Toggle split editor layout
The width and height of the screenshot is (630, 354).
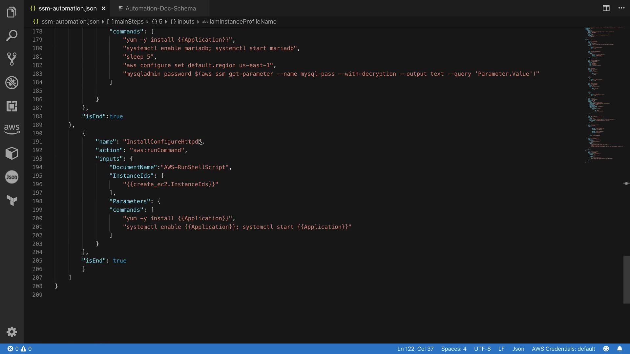[606, 8]
